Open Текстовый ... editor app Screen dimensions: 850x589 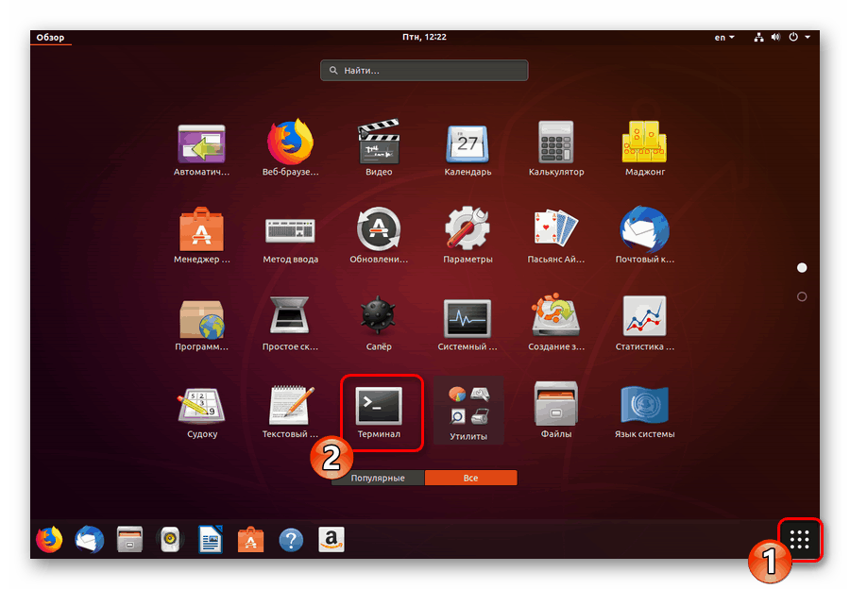290,412
